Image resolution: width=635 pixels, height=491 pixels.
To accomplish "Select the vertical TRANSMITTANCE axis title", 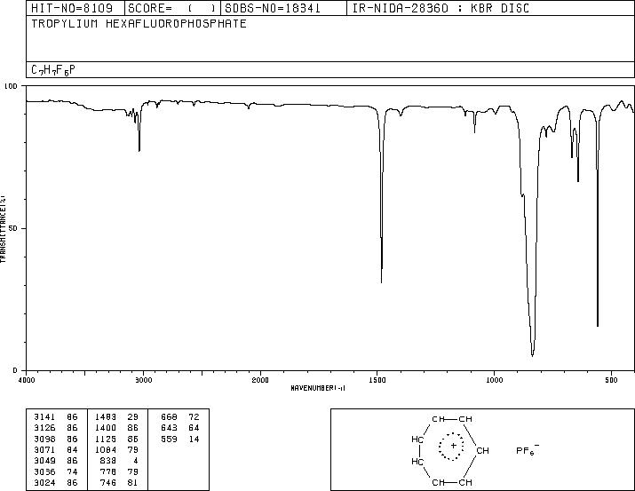I will (x=3, y=229).
